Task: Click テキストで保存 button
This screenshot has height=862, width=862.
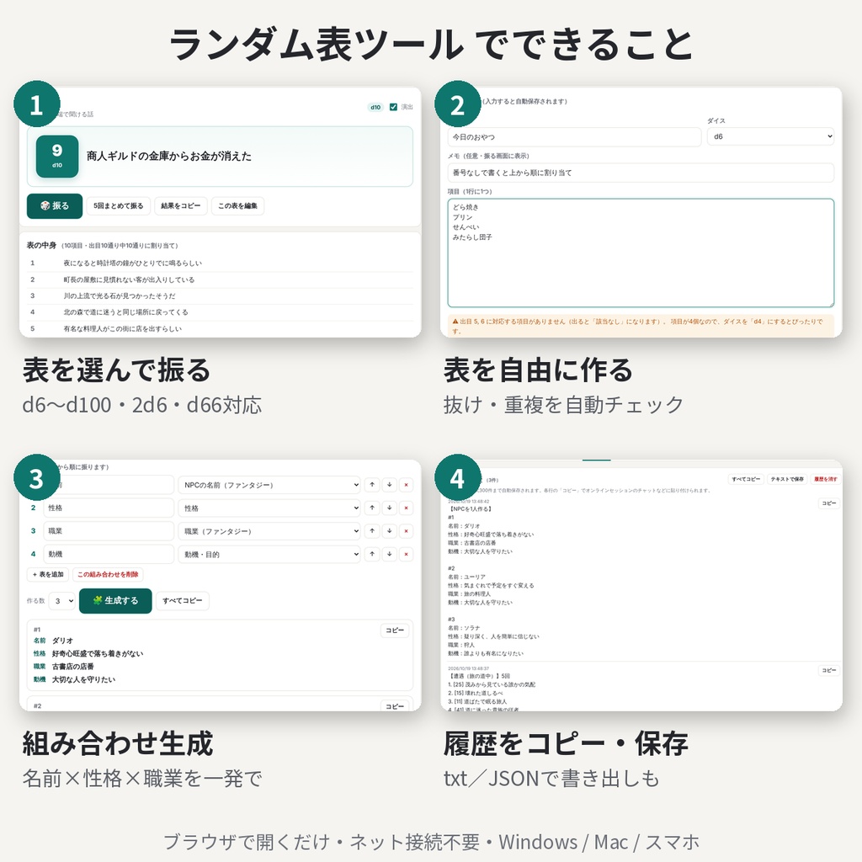Action: (787, 479)
